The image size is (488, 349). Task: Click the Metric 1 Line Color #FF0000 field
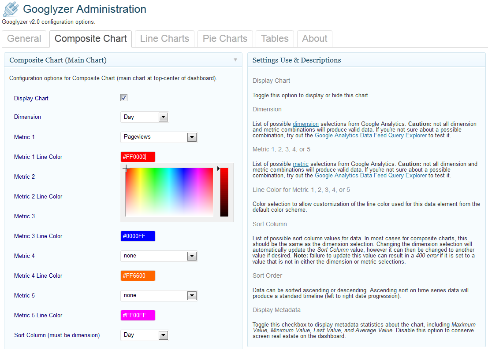pos(138,157)
